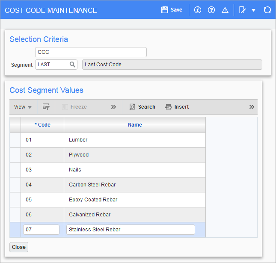Select code cell 06
The height and width of the screenshot is (263, 276).
(42, 215)
